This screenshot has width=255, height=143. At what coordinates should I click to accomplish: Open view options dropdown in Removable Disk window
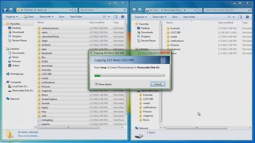pyautogui.click(x=233, y=17)
